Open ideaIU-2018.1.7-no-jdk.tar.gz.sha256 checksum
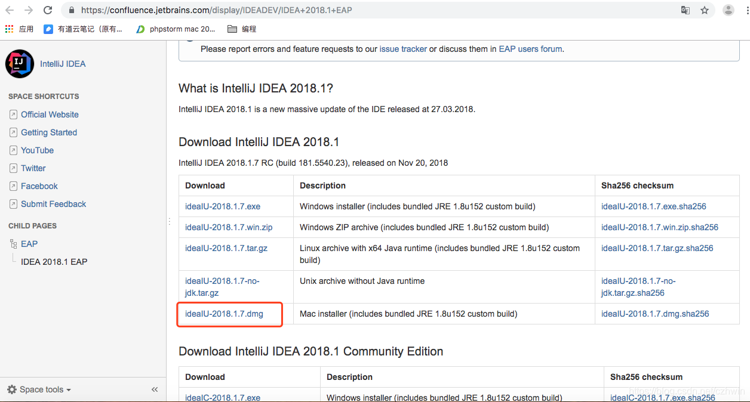750x402 pixels. [638, 287]
